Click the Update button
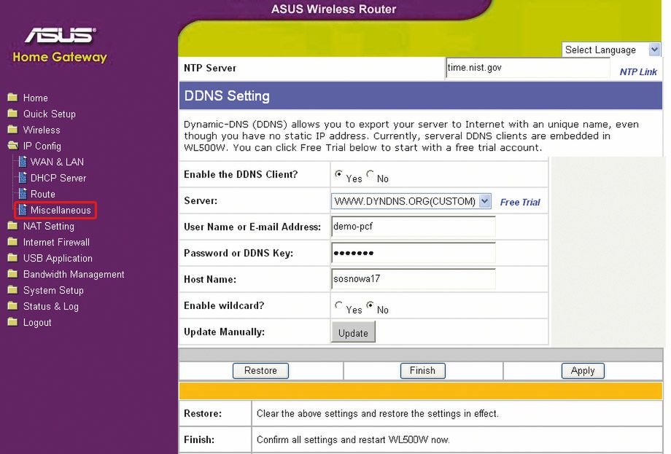Image resolution: width=671 pixels, height=454 pixels. pyautogui.click(x=353, y=332)
